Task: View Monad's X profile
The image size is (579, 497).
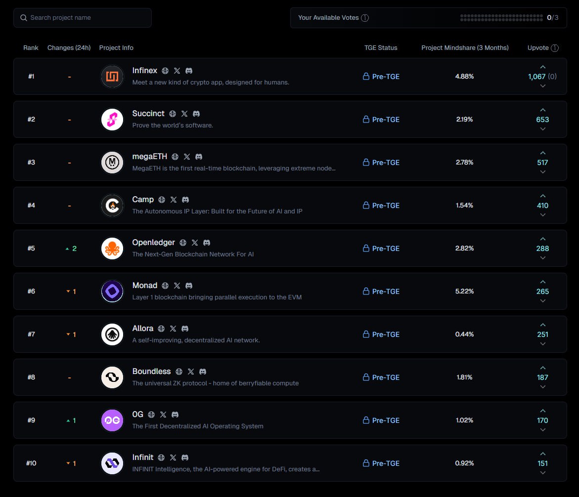Action: 177,286
